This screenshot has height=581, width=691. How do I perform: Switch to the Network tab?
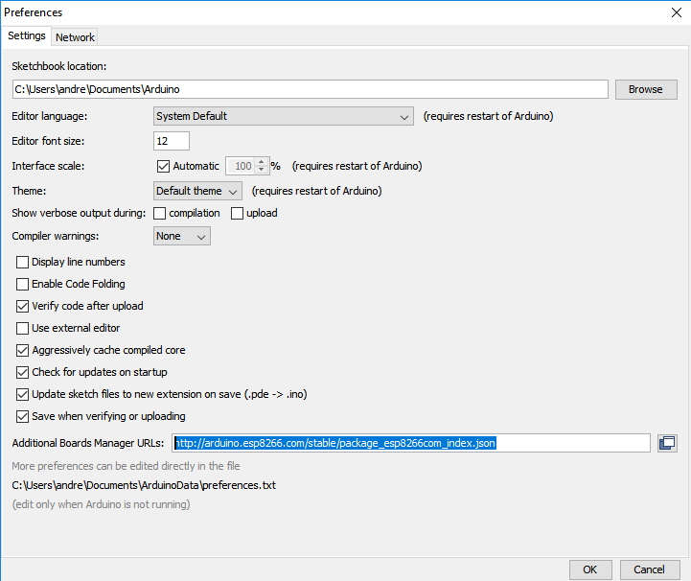point(75,37)
